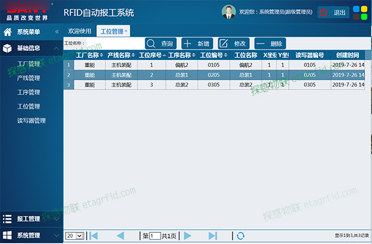Click the 创建时间 column header
The width and height of the screenshot is (372, 244).
(x=348, y=55)
